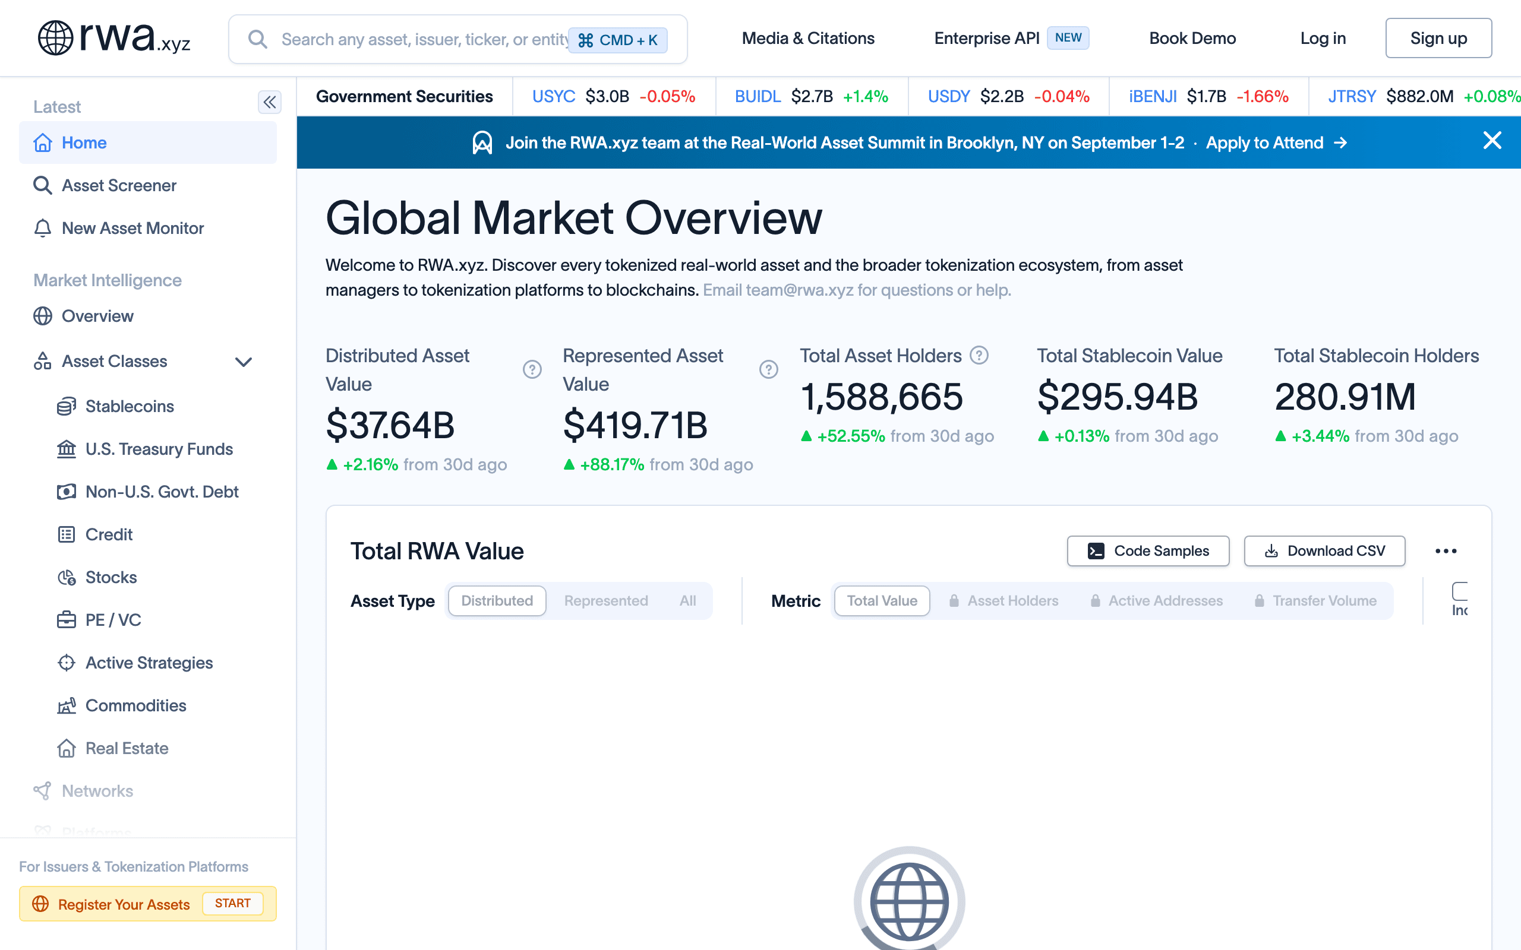Click the Stablecoins coins icon
Image resolution: width=1521 pixels, height=950 pixels.
[x=67, y=407]
